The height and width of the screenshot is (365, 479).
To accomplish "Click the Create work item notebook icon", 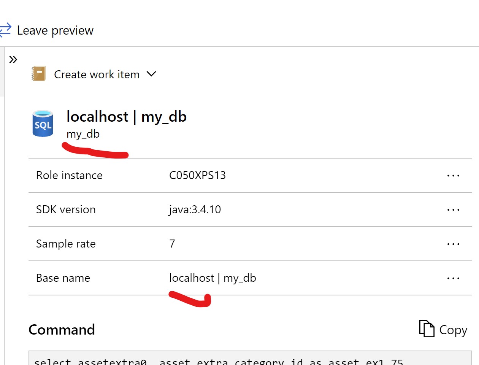I will [38, 73].
